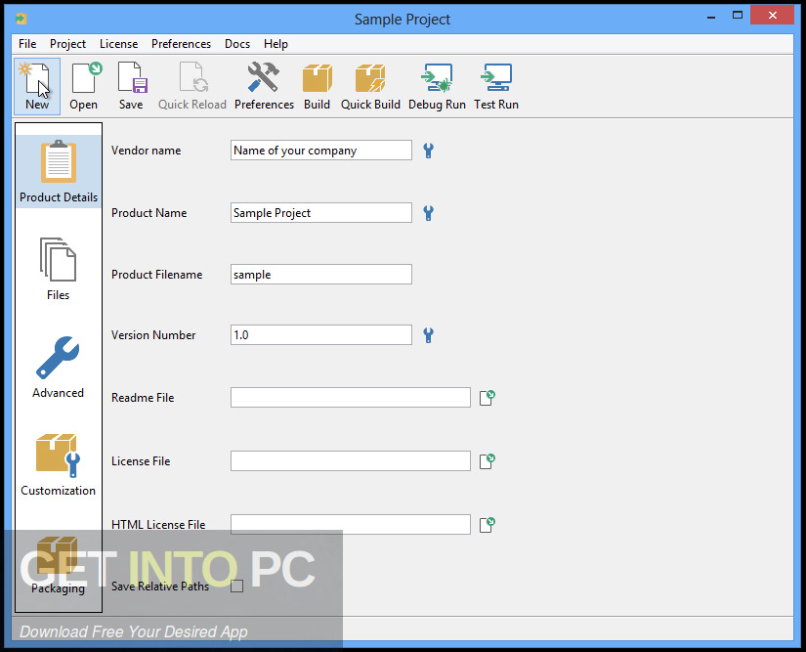This screenshot has height=652, width=806.
Task: Open Packaging section in sidebar
Action: point(58,565)
